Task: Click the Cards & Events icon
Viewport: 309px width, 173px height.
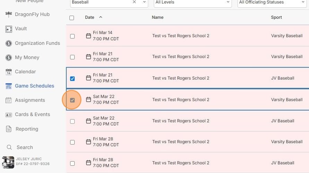Action: coord(9,115)
